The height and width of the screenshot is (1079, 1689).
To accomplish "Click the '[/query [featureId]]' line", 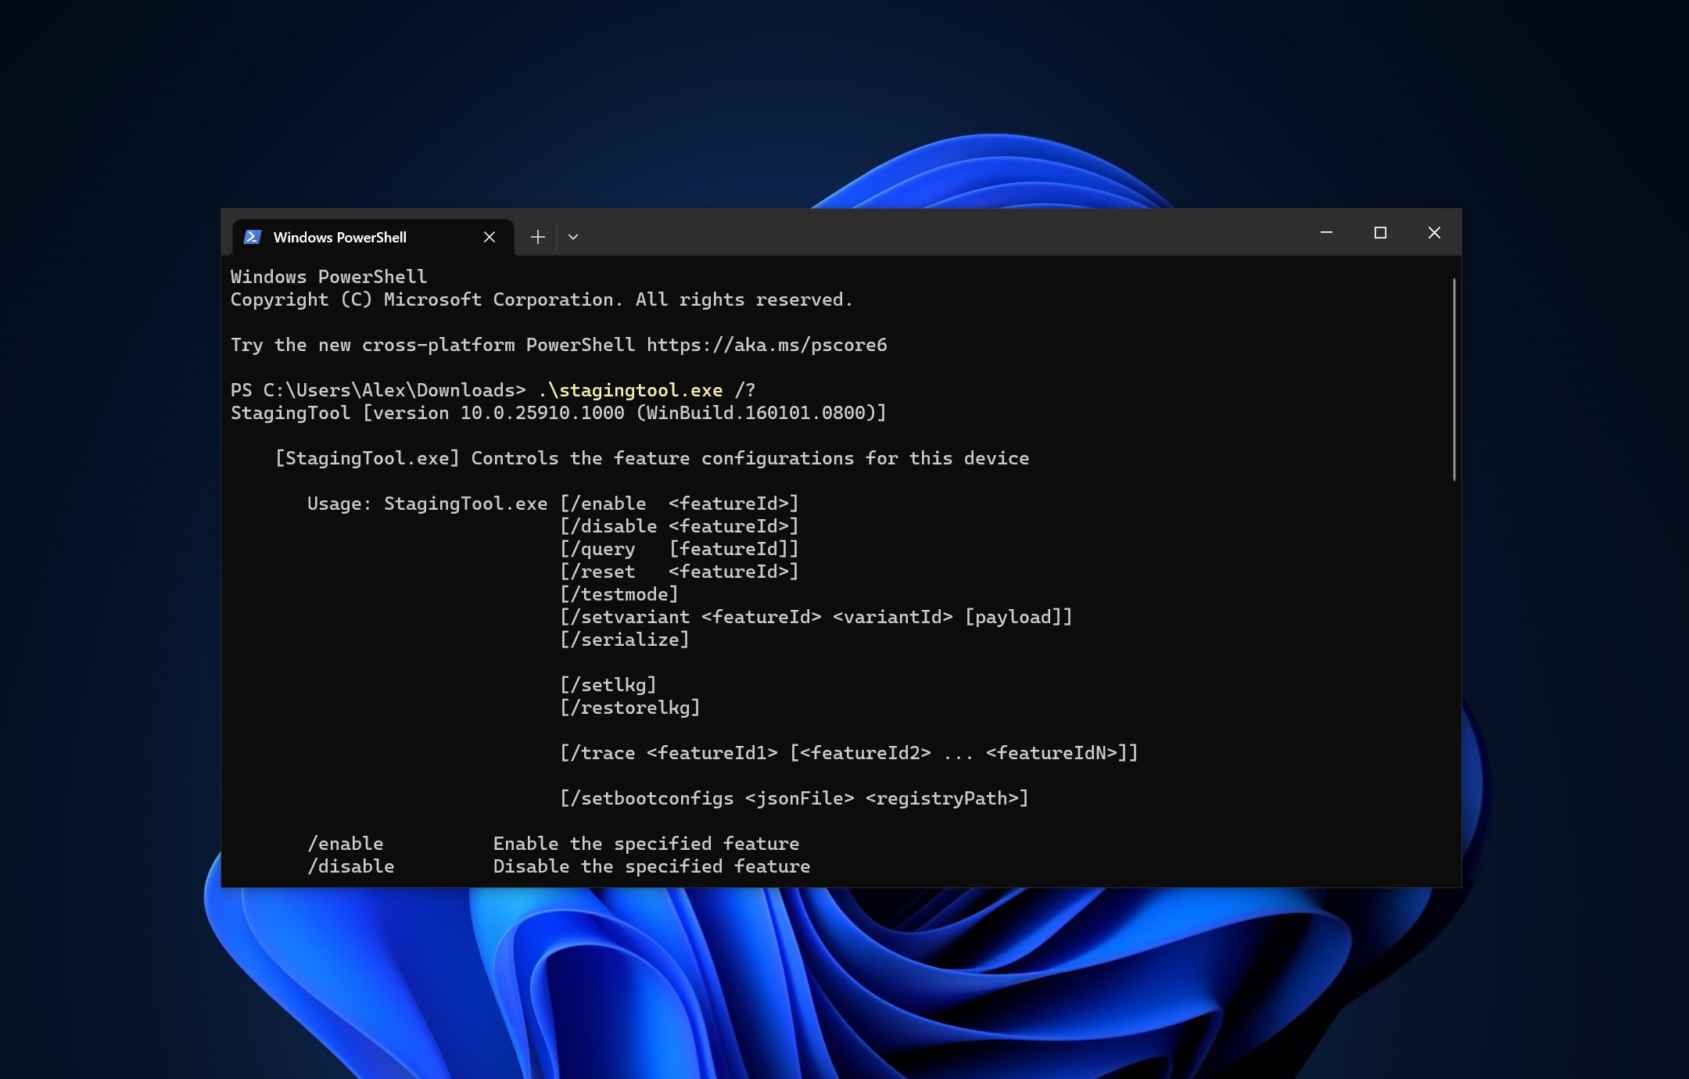I will click(x=680, y=549).
